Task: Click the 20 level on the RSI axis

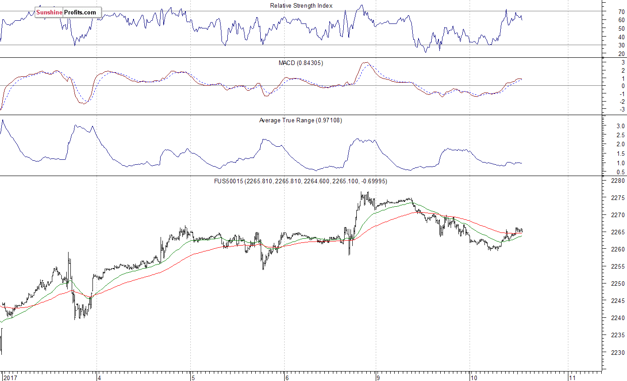Action: coord(622,54)
